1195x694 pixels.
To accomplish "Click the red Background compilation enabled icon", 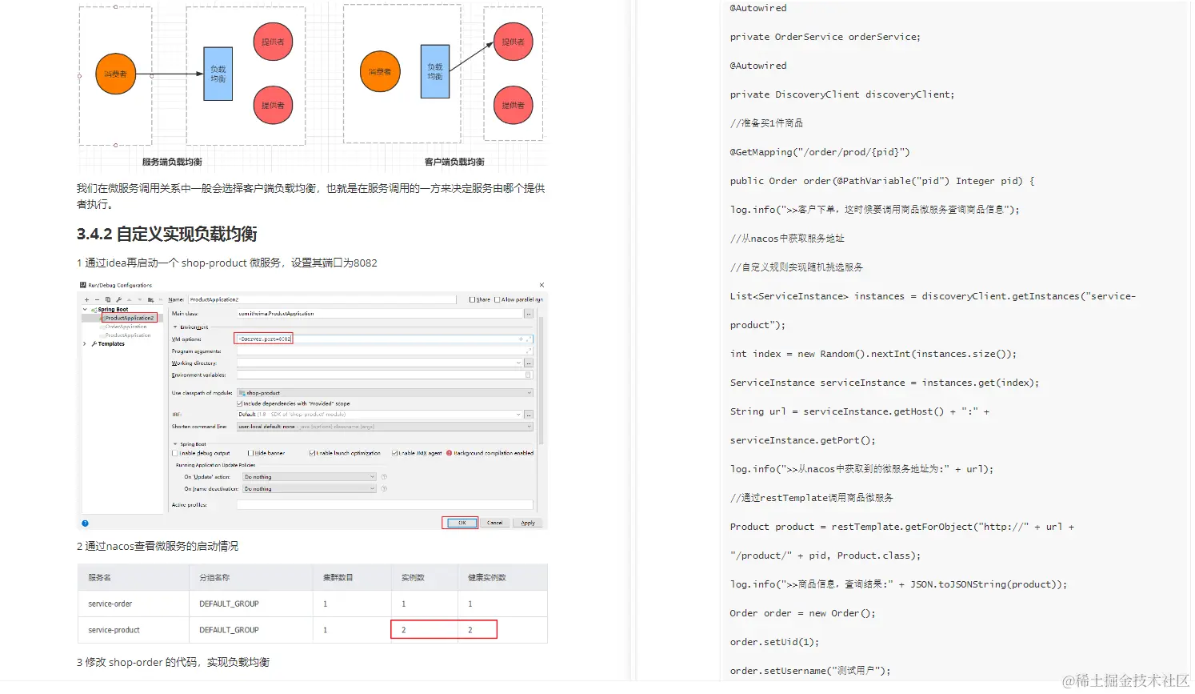I will 449,453.
